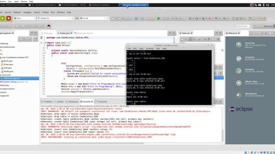The width and height of the screenshot is (275, 154).
Task: Select the Task List view tab
Action: [186, 33]
